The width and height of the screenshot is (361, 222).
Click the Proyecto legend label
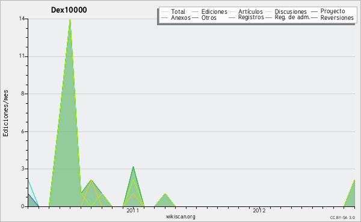pos(333,11)
